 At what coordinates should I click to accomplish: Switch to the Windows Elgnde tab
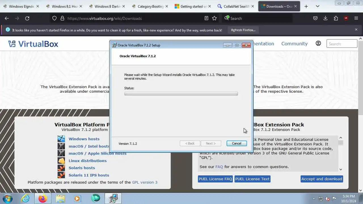(22, 6)
